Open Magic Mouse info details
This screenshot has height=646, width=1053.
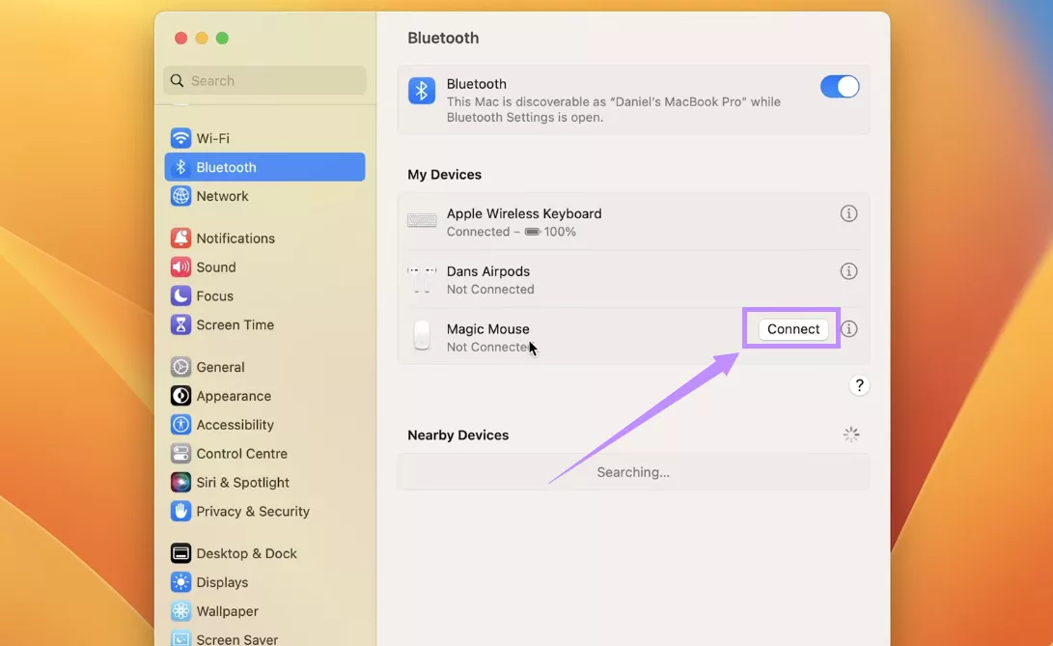(848, 329)
